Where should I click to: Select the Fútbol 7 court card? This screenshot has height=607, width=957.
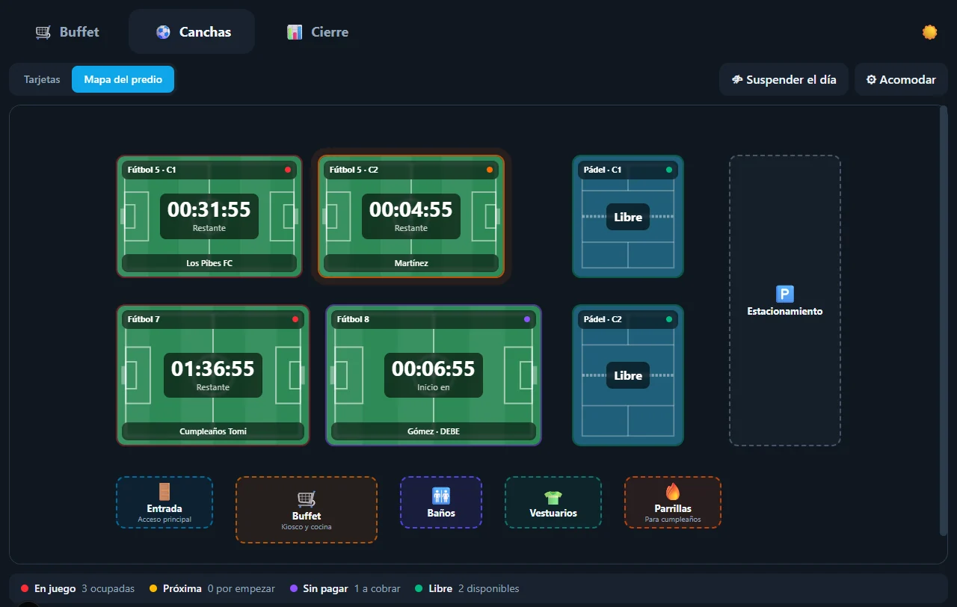(213, 375)
